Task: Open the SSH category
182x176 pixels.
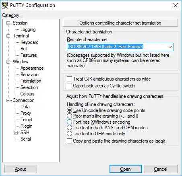Action: pyautogui.click(x=25, y=133)
